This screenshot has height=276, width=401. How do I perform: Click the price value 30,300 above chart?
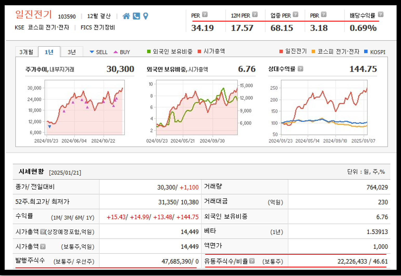(120, 69)
